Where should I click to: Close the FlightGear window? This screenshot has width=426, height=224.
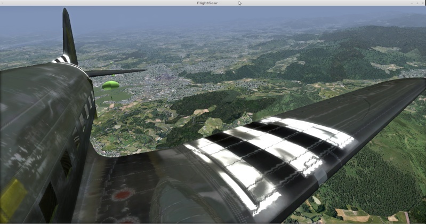pyautogui.click(x=423, y=3)
